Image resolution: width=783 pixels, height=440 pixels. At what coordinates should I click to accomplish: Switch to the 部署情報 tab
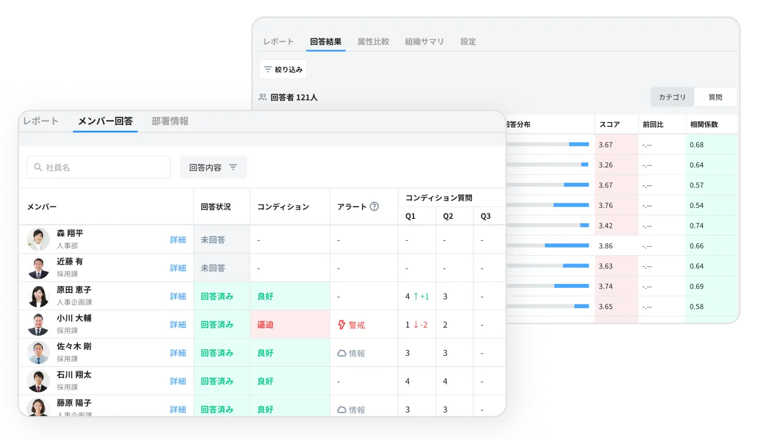[x=170, y=121]
